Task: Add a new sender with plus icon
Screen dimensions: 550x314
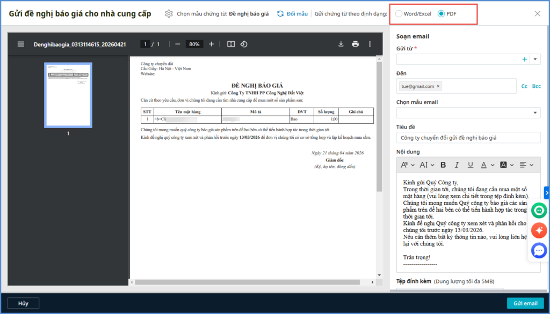Action: 525,59
